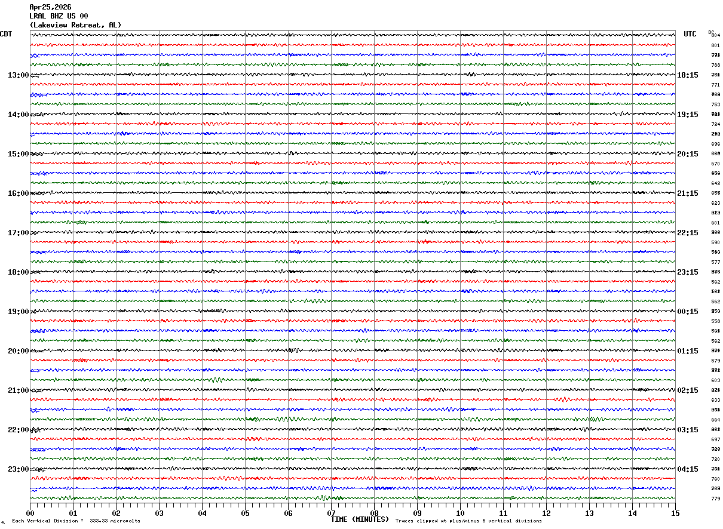This screenshot has width=723, height=529.
Task: Select the LRAL BHZ US 00 station code
Action: tap(59, 16)
